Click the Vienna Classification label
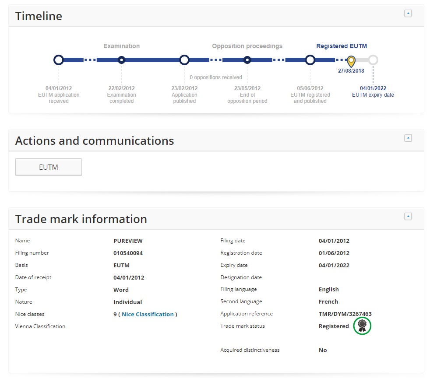430x378 pixels. click(40, 326)
